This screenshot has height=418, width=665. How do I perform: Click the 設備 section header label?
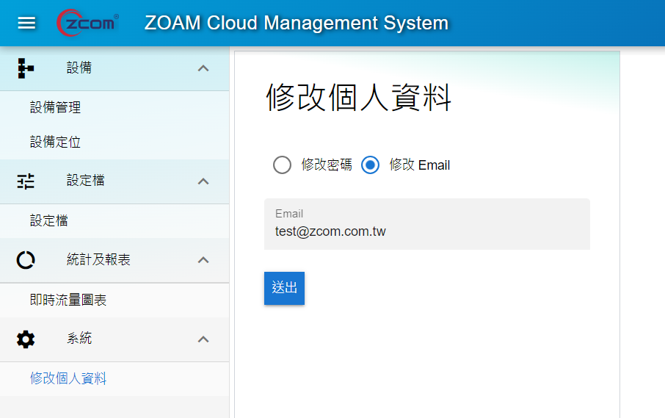click(79, 68)
